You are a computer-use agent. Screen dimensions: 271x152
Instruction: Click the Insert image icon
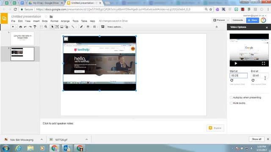click(x=62, y=27)
